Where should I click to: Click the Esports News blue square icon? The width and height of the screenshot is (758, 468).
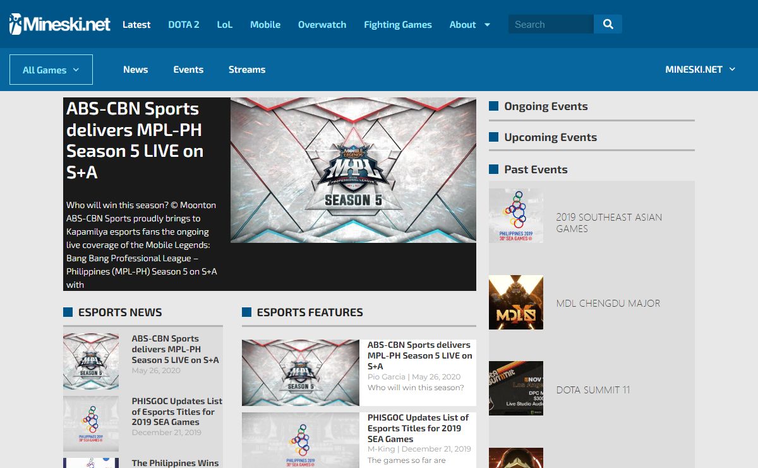[x=68, y=312]
